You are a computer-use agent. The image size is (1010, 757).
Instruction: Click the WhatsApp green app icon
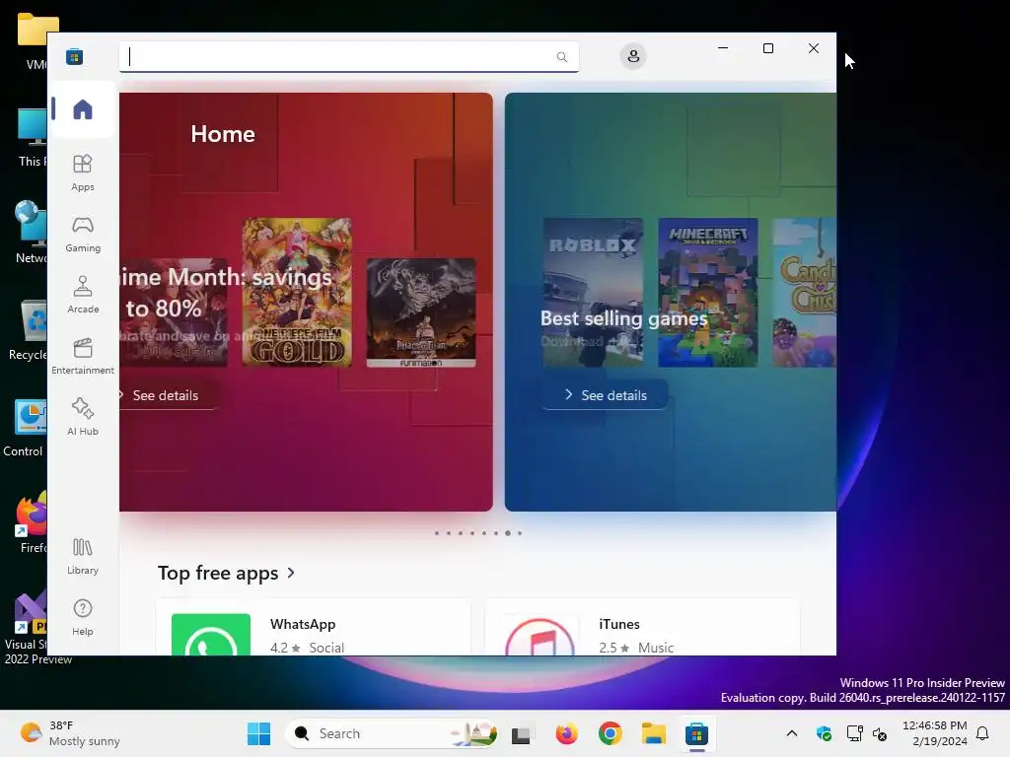click(211, 635)
